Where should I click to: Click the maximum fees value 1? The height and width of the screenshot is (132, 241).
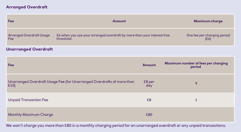[196, 100]
